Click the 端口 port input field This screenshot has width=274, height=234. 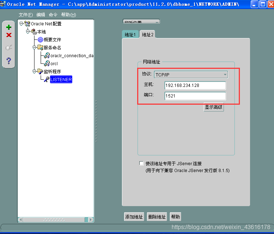click(195, 96)
